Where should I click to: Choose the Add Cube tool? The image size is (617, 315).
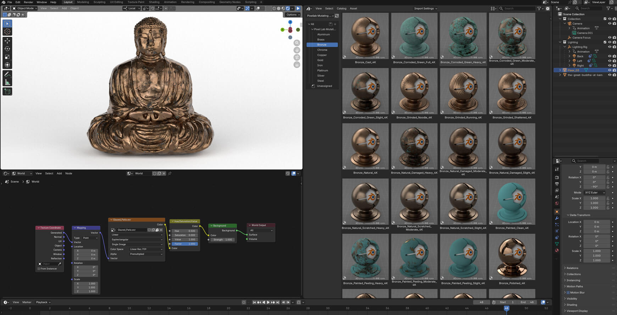[x=7, y=91]
